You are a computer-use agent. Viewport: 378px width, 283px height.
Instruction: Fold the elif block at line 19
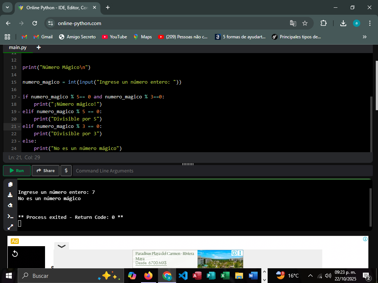click(19, 112)
